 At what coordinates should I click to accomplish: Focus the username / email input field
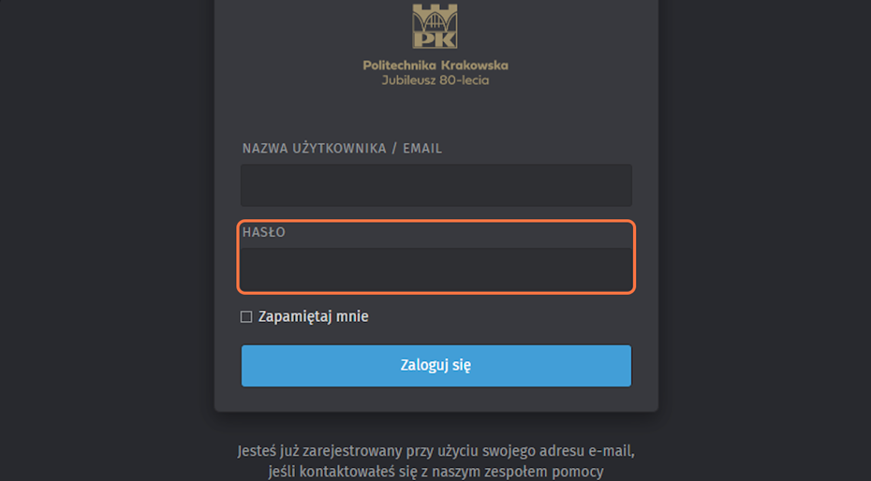pyautogui.click(x=435, y=185)
